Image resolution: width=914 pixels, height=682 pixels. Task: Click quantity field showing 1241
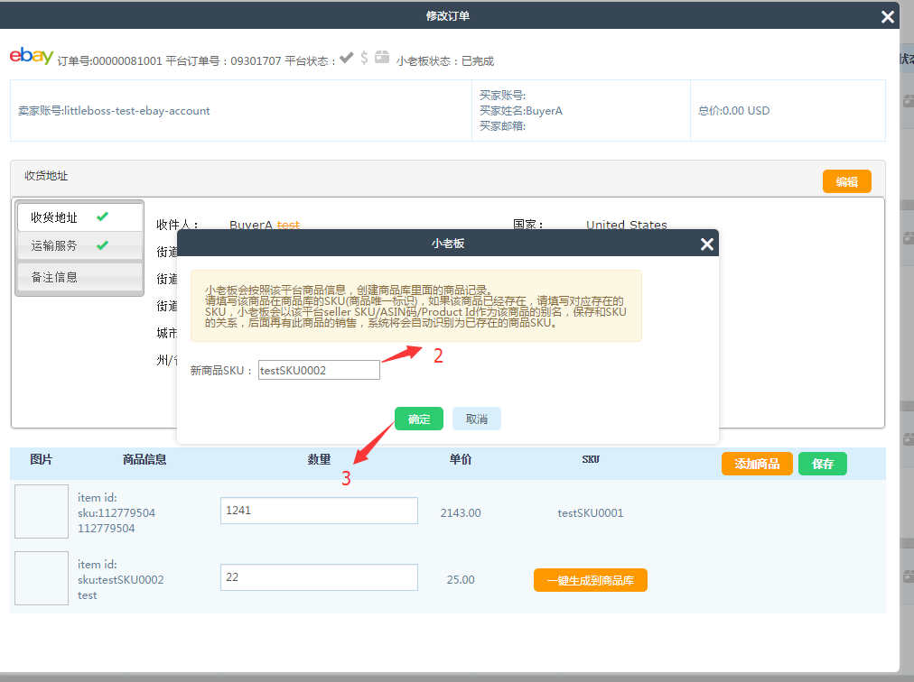coord(319,511)
